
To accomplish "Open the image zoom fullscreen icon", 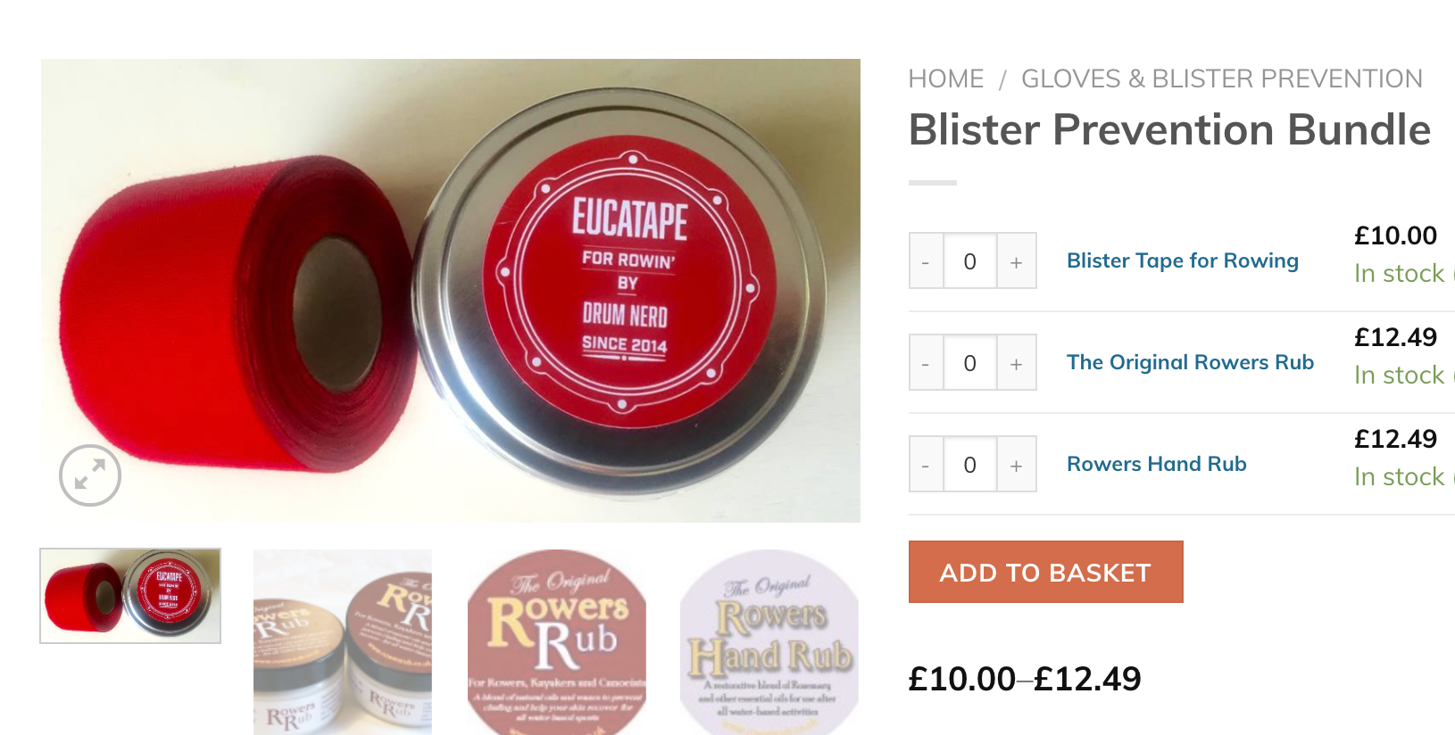I will [90, 475].
